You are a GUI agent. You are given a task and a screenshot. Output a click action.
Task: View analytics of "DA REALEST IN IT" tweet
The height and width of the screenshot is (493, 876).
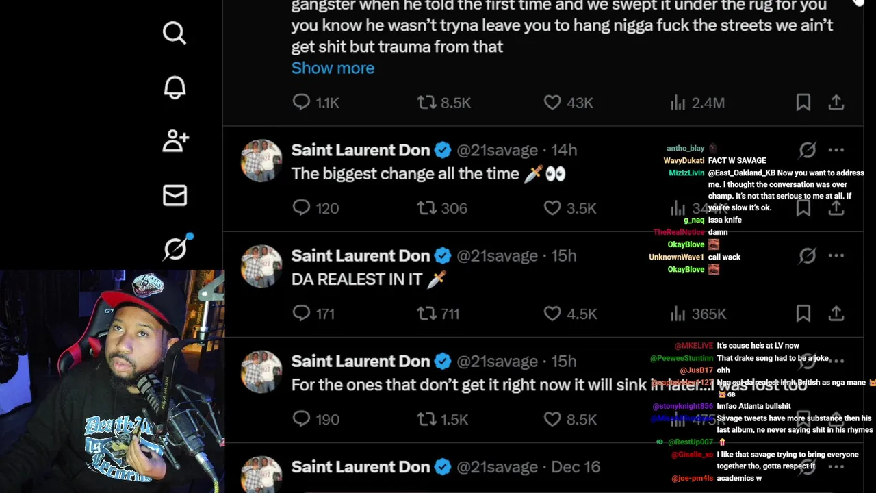coord(678,314)
